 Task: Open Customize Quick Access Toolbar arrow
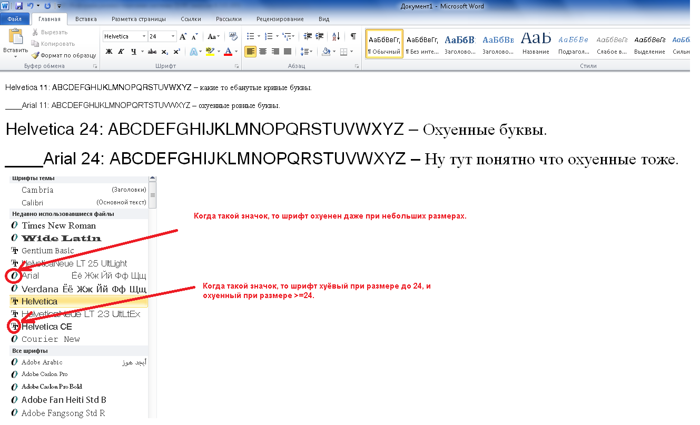(x=58, y=6)
